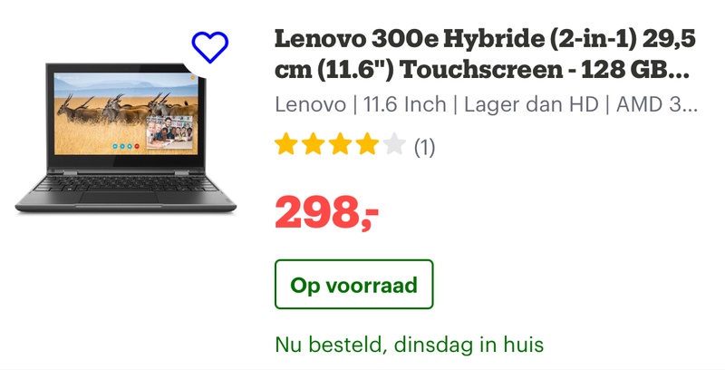
Task: Click the second yellow rating star
Action: (x=313, y=144)
